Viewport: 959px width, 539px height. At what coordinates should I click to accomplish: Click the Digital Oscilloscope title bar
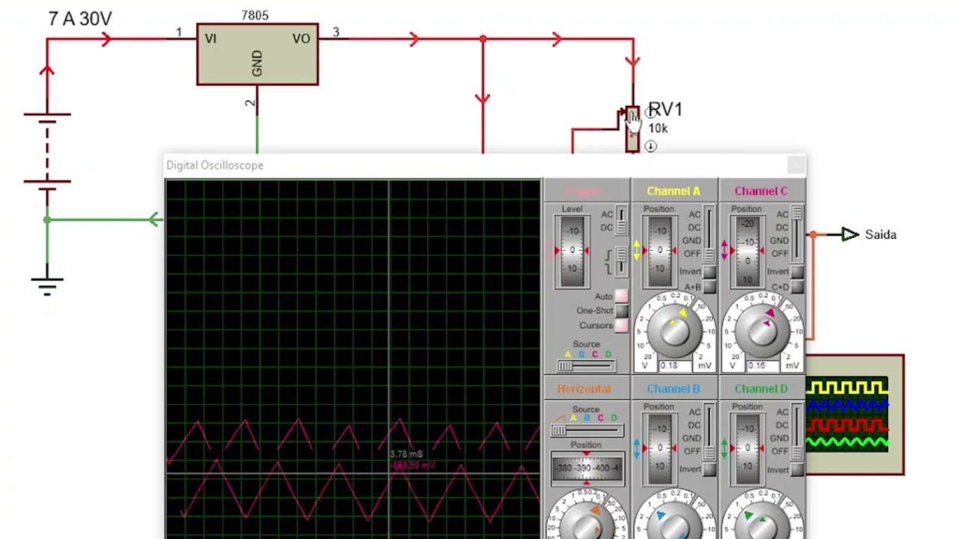click(x=485, y=165)
